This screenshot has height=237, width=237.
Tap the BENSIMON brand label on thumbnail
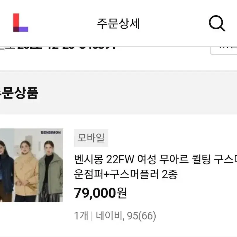[51, 133]
